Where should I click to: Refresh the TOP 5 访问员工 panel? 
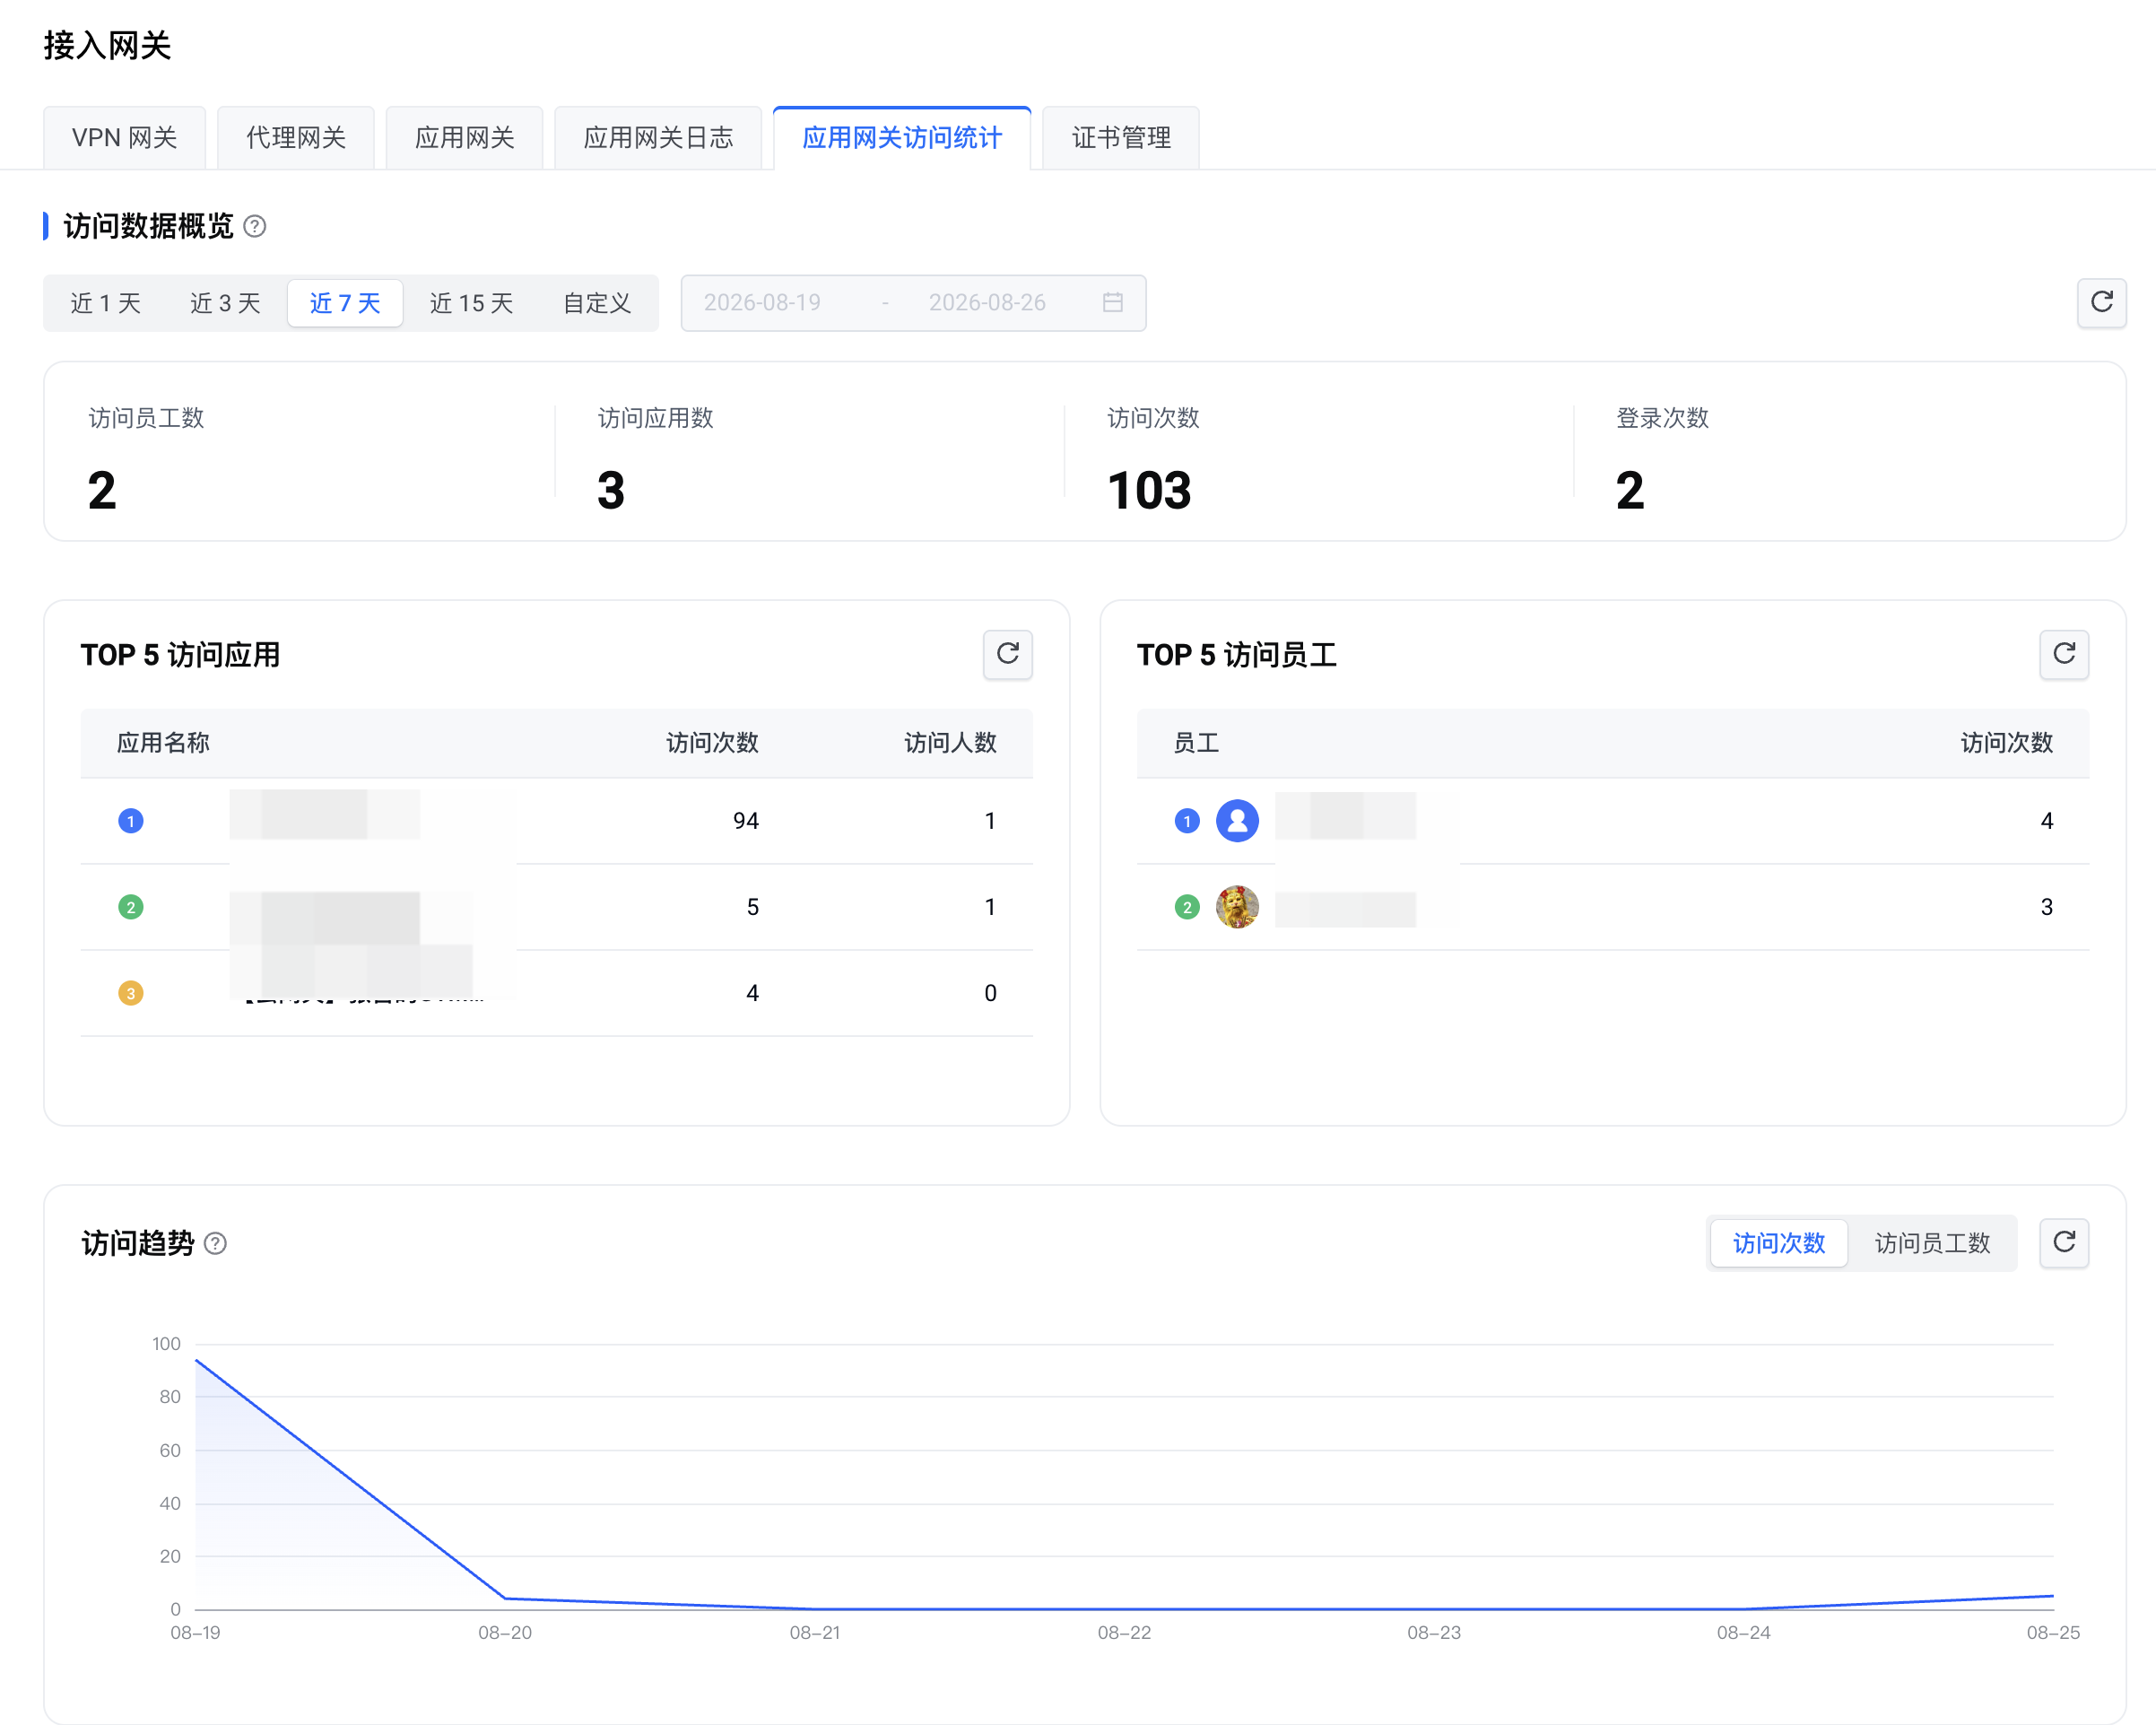pyautogui.click(x=2064, y=654)
